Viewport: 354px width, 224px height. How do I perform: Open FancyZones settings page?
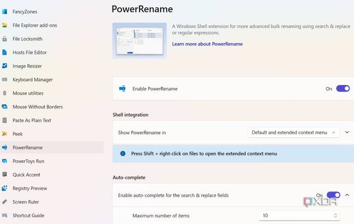pyautogui.click(x=25, y=12)
